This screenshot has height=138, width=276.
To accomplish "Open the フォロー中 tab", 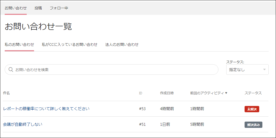I will (x=59, y=8).
